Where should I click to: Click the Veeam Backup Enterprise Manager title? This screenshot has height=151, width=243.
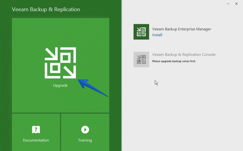[x=182, y=29]
